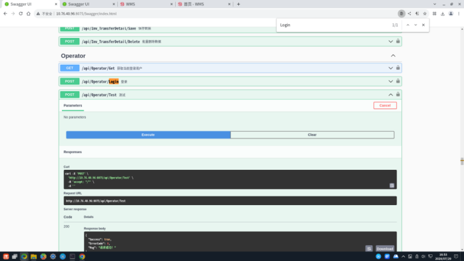Screen dimensions: 464x261
Task: Copy the curl command to clipboard
Action: tap(392, 186)
